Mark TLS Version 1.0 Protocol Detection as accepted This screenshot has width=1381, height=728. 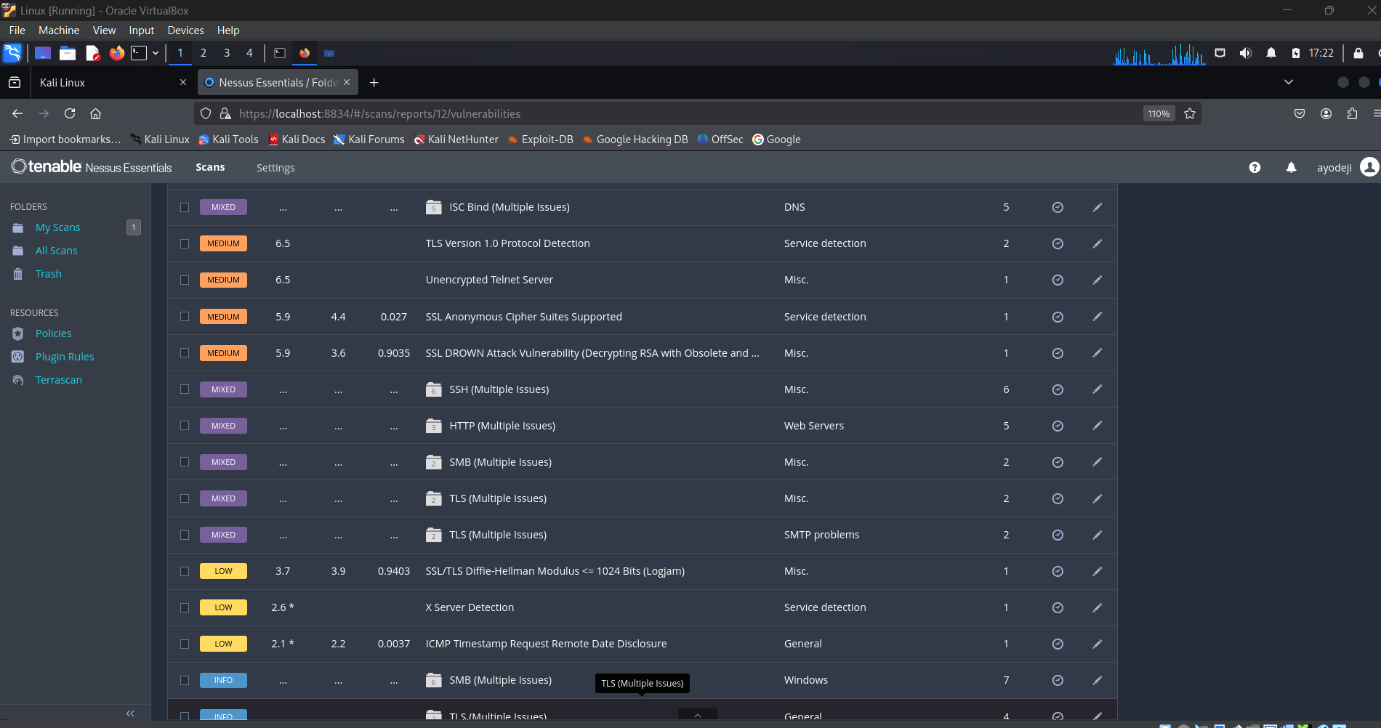coord(1058,243)
